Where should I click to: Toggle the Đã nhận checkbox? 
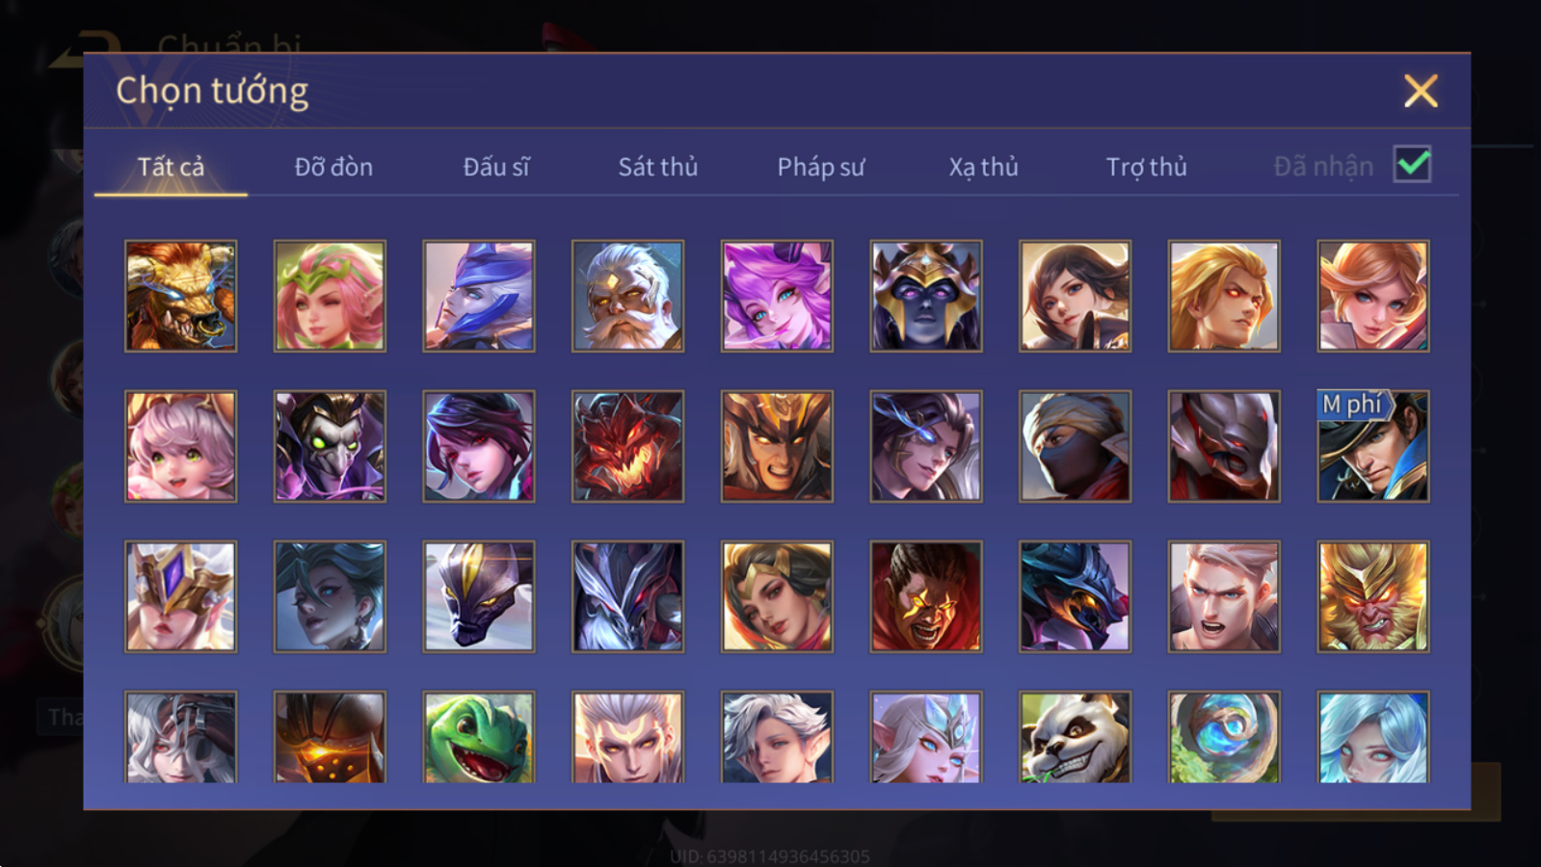[1413, 165]
